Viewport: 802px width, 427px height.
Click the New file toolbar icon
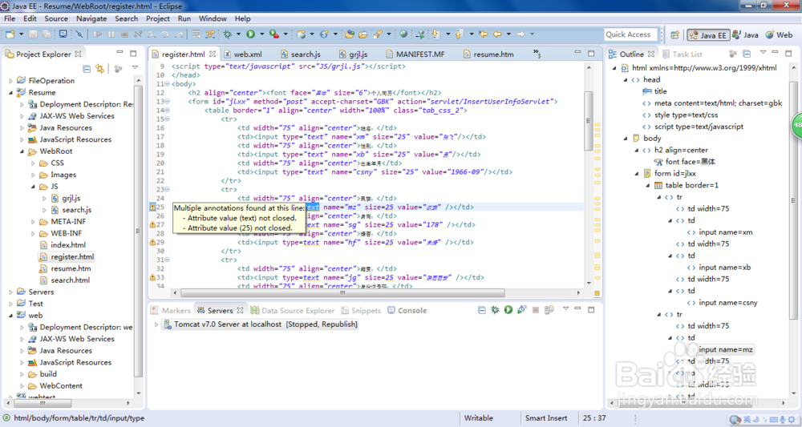pos(10,34)
